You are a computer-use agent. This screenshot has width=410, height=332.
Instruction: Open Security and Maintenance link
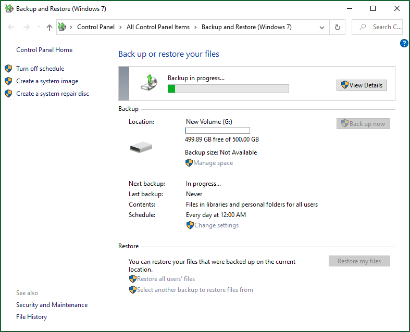(x=52, y=305)
